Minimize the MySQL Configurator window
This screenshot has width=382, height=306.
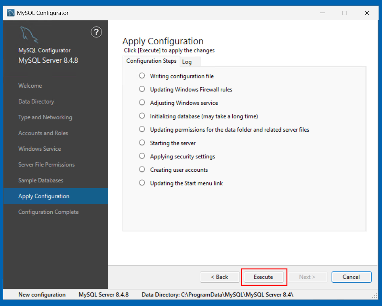[322, 13]
